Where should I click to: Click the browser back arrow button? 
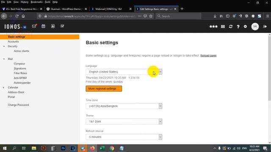(x=4, y=16)
